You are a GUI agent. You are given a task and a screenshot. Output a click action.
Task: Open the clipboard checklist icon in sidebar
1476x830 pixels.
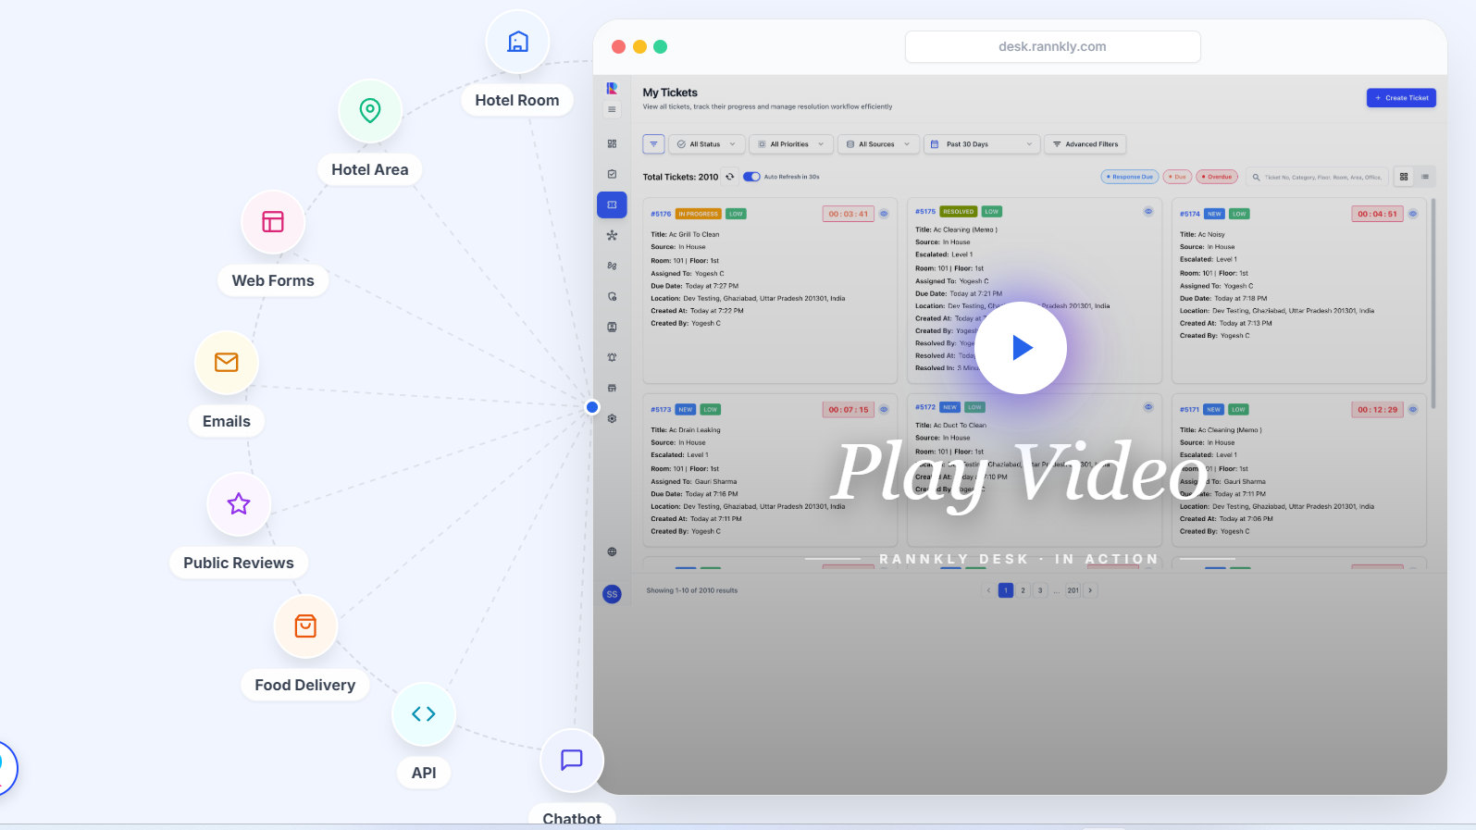(612, 174)
